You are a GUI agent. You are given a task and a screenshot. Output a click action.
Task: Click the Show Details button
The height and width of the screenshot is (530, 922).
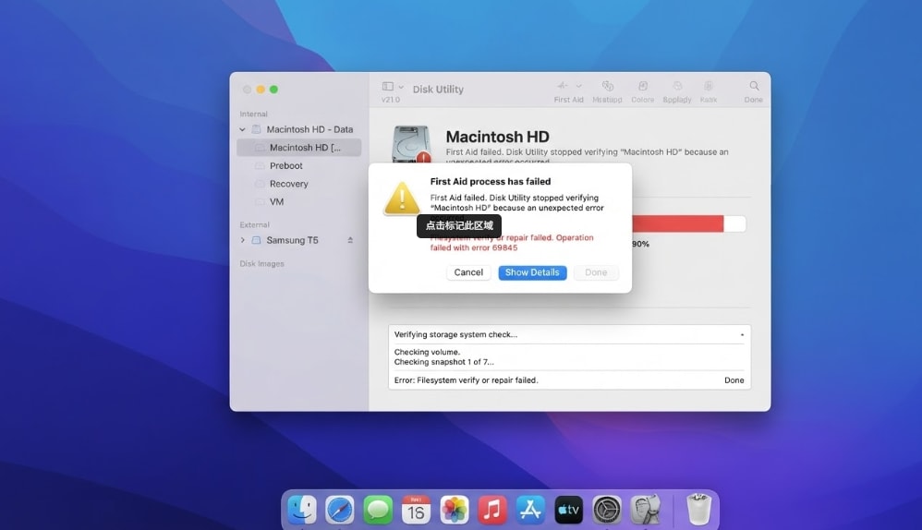coord(532,272)
